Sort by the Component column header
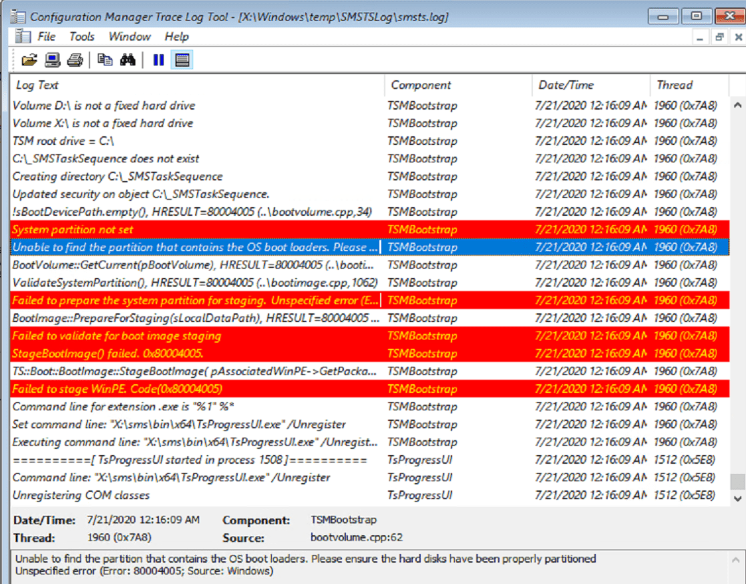The image size is (746, 584). click(421, 85)
